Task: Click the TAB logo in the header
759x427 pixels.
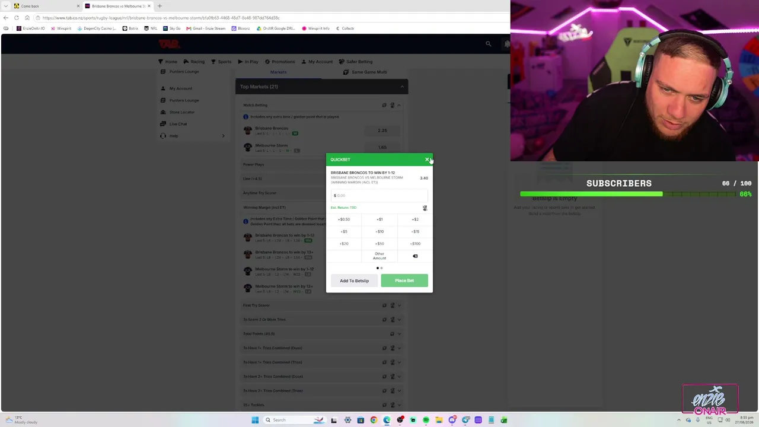Action: 169,44
